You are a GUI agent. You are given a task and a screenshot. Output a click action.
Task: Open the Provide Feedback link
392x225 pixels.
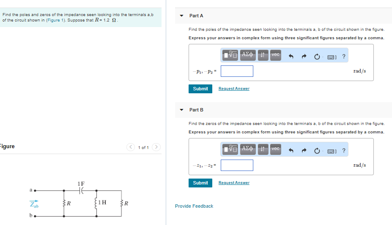coord(194,206)
